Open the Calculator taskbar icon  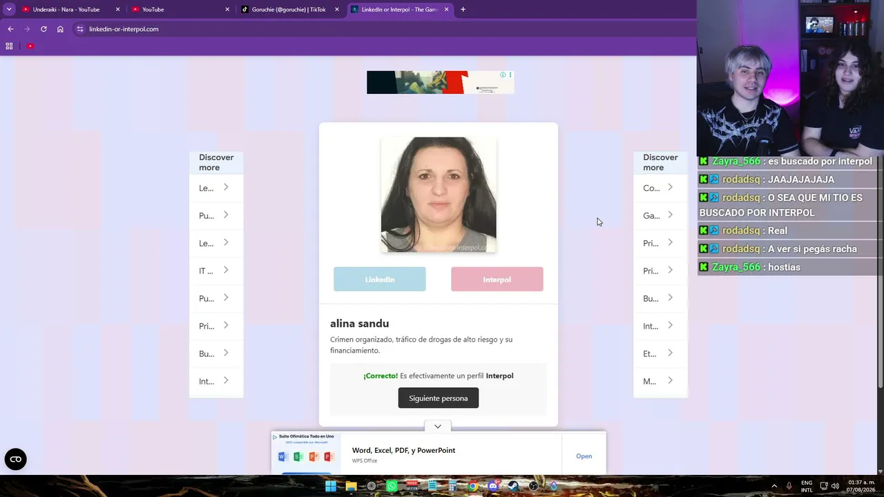[x=452, y=486]
